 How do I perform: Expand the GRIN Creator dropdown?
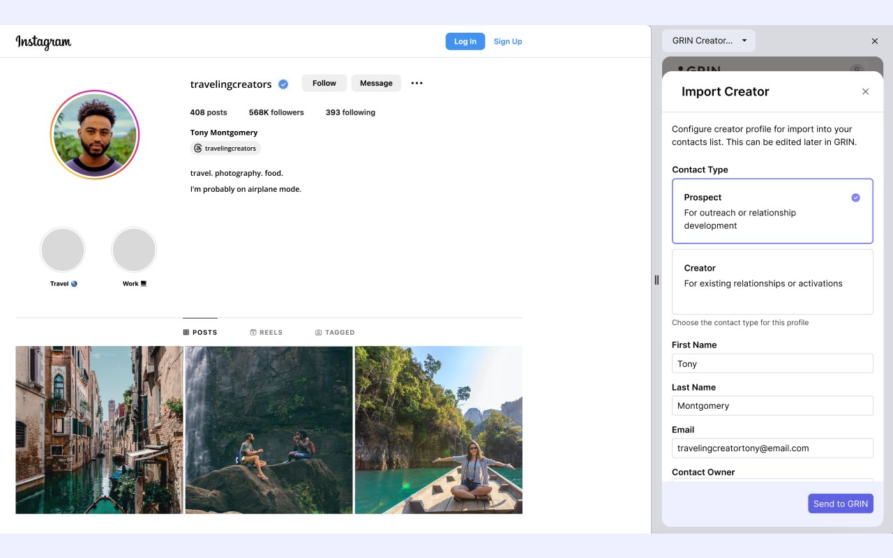tap(709, 40)
